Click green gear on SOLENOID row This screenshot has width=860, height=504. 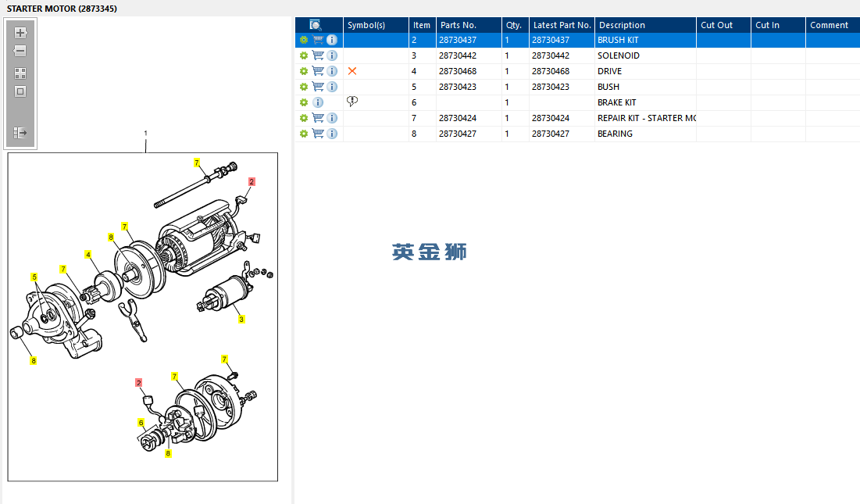pos(303,55)
